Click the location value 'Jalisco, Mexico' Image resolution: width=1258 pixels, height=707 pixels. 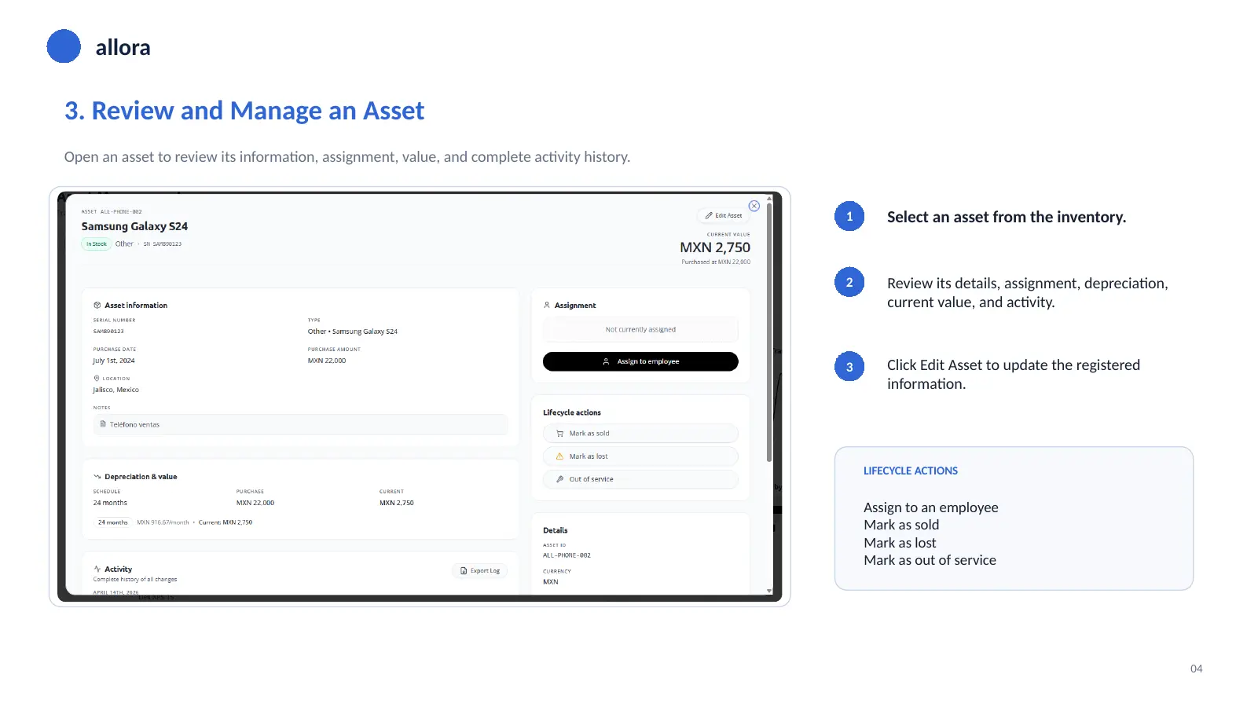(116, 390)
